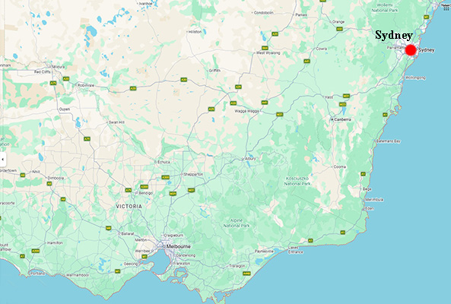Click the Swan Hill label

[x=116, y=122]
